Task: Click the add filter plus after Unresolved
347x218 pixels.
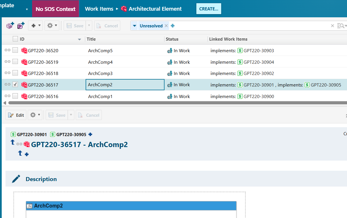Action: (x=173, y=26)
